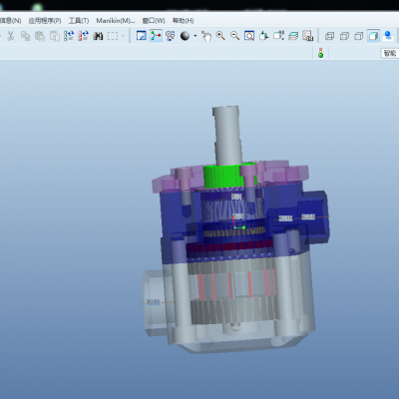Click the hand pan view tool
The width and height of the screenshot is (399, 399).
pos(206,36)
